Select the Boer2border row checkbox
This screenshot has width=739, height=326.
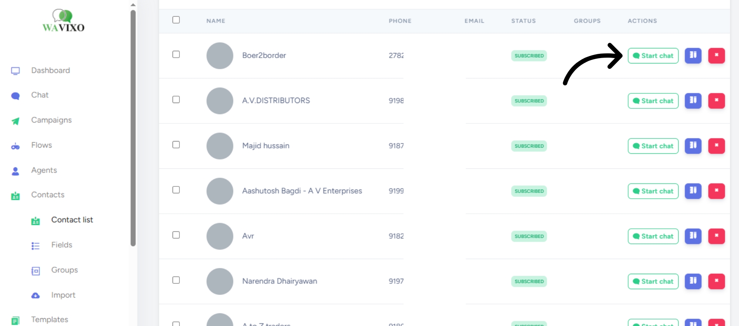point(176,54)
